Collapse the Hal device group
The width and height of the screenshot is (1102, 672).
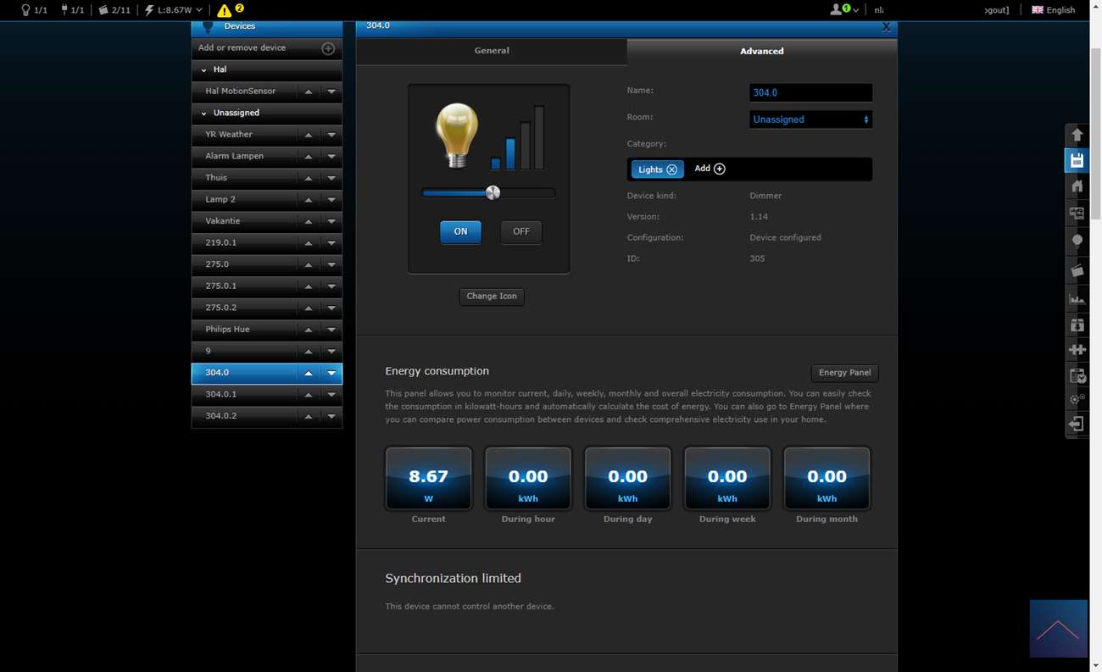(204, 70)
